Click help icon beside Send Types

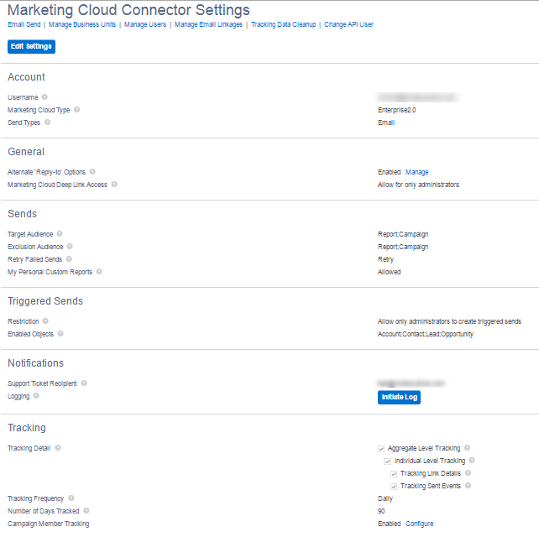(x=48, y=123)
